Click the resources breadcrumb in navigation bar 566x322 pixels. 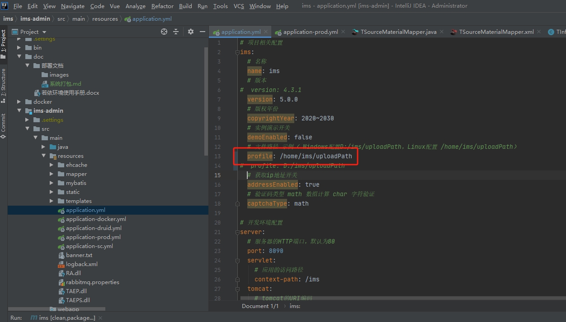point(105,19)
